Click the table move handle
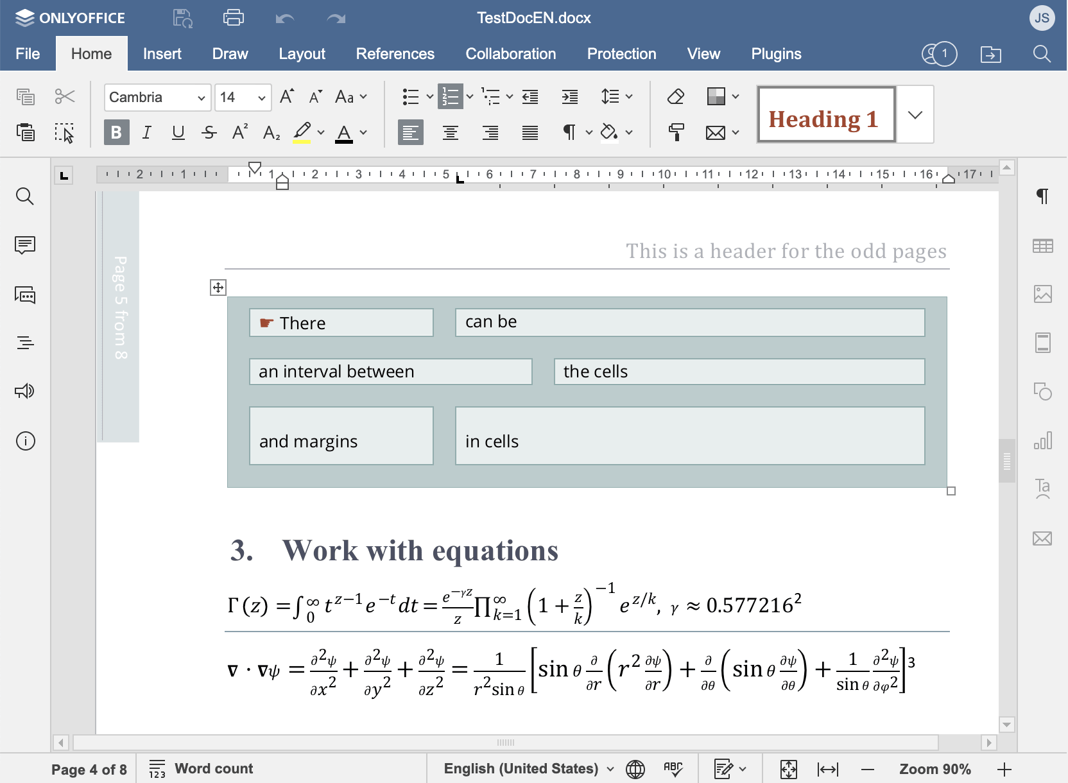The image size is (1068, 783). 218,288
